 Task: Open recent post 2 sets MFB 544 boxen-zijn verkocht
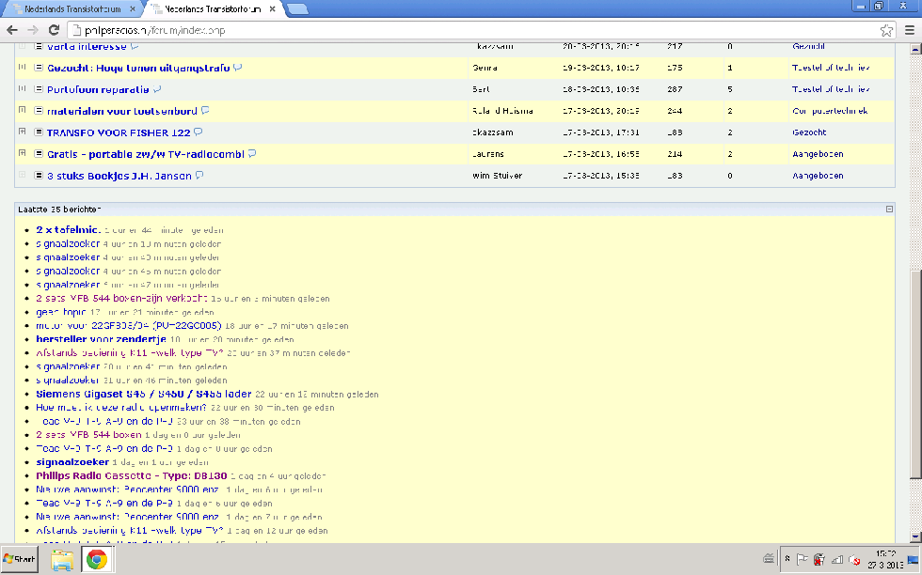[x=121, y=299]
